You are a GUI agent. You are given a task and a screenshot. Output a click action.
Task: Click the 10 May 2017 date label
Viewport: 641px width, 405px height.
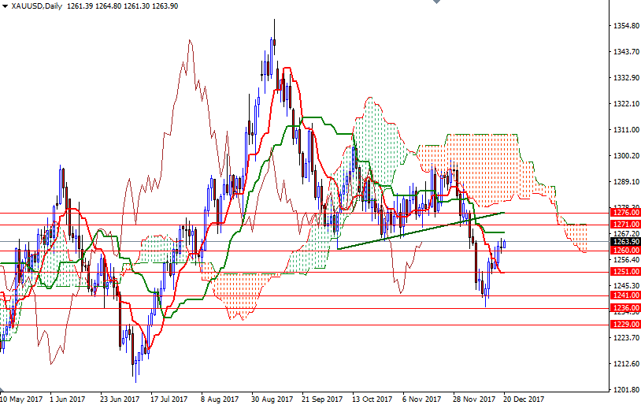click(20, 399)
